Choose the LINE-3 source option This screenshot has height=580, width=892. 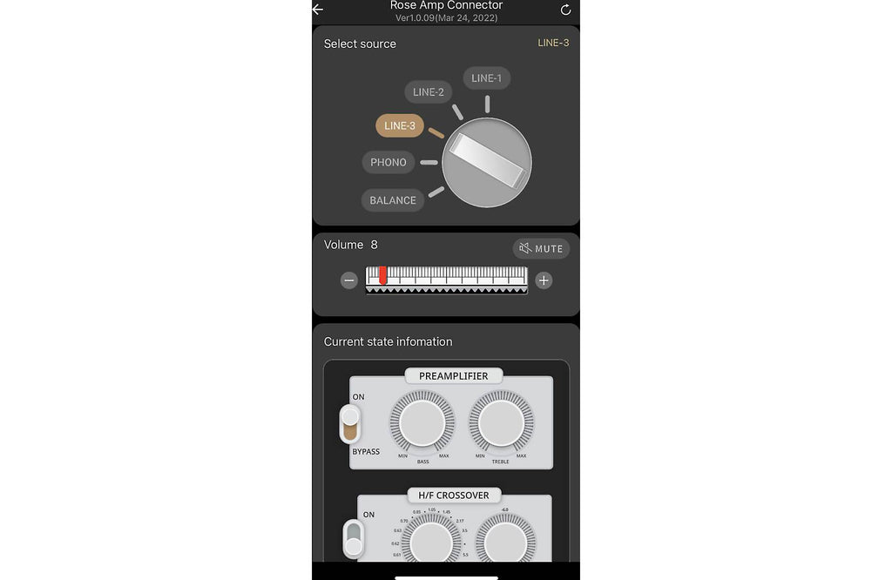(400, 125)
